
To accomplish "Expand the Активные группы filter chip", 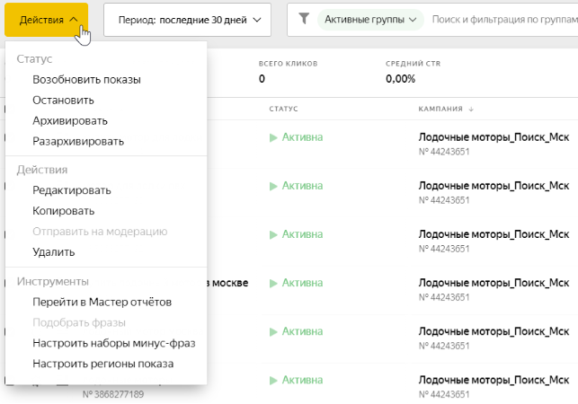I will tap(370, 18).
